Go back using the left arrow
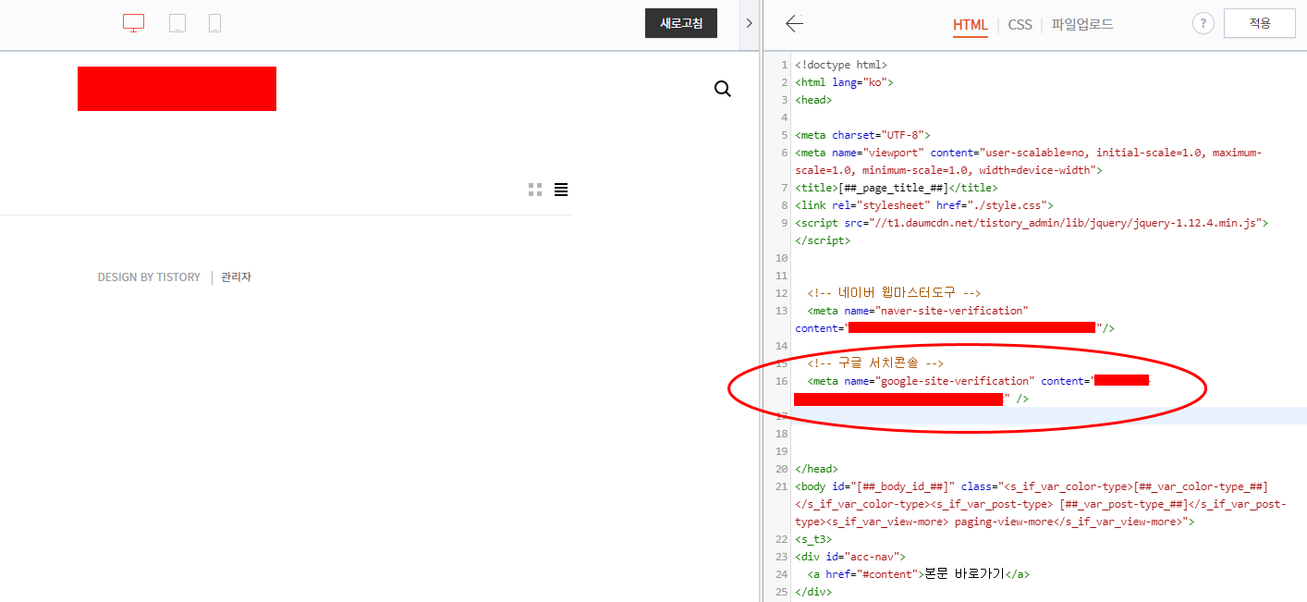This screenshot has width=1307, height=602. click(x=794, y=24)
